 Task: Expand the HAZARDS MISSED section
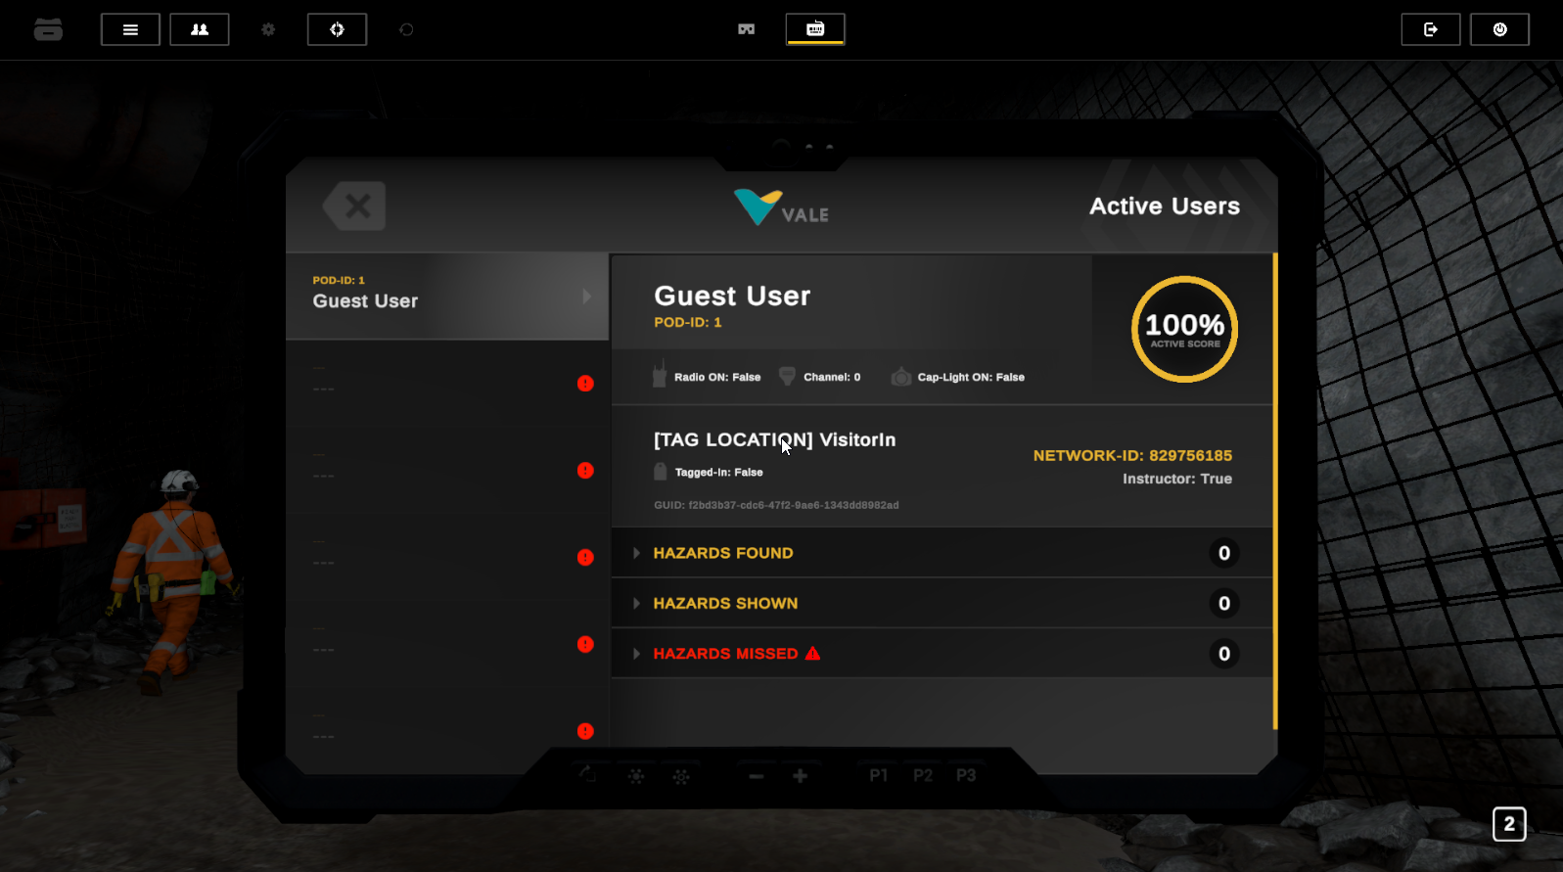pyautogui.click(x=724, y=654)
